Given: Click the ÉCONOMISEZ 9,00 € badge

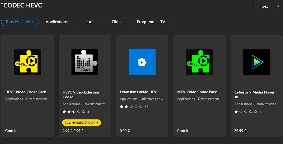Looking at the screenshot, I should [82, 123].
